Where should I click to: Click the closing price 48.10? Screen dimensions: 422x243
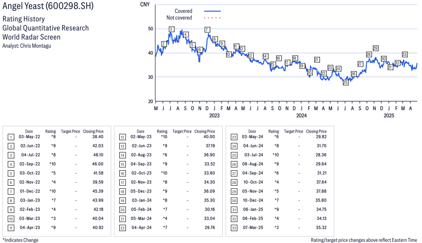[98, 155]
